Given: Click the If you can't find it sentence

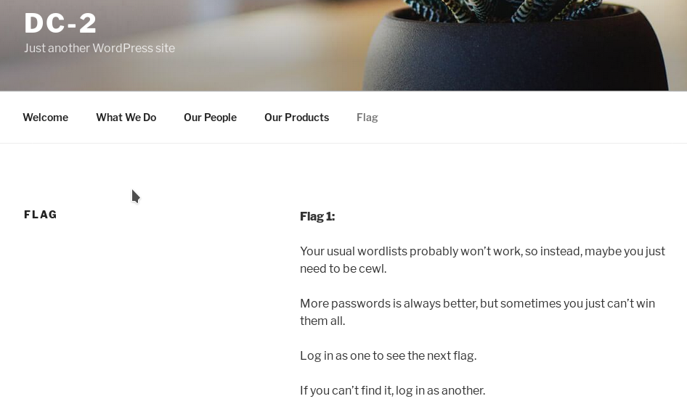Looking at the screenshot, I should [393, 390].
